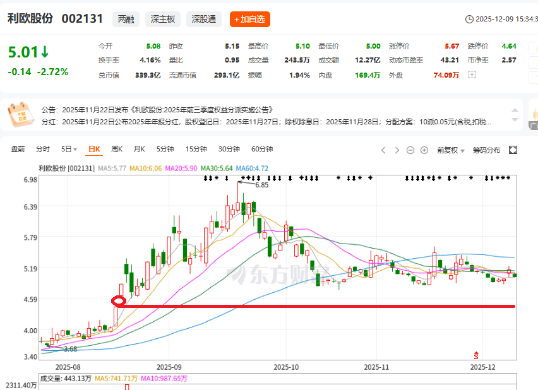This screenshot has width=538, height=390.
Task: Open the 分红 dividend details line
Action: click(266, 122)
